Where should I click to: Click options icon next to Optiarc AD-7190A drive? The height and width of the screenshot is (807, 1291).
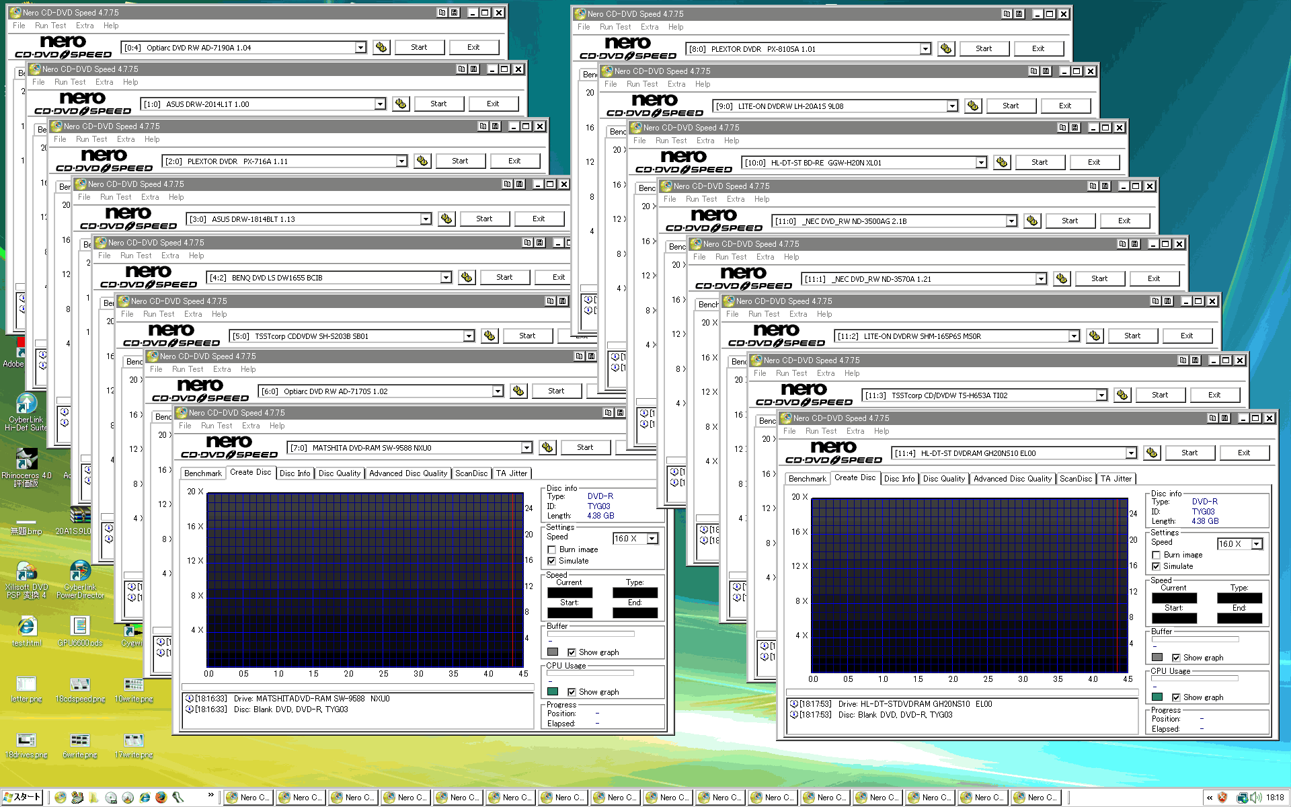381,48
